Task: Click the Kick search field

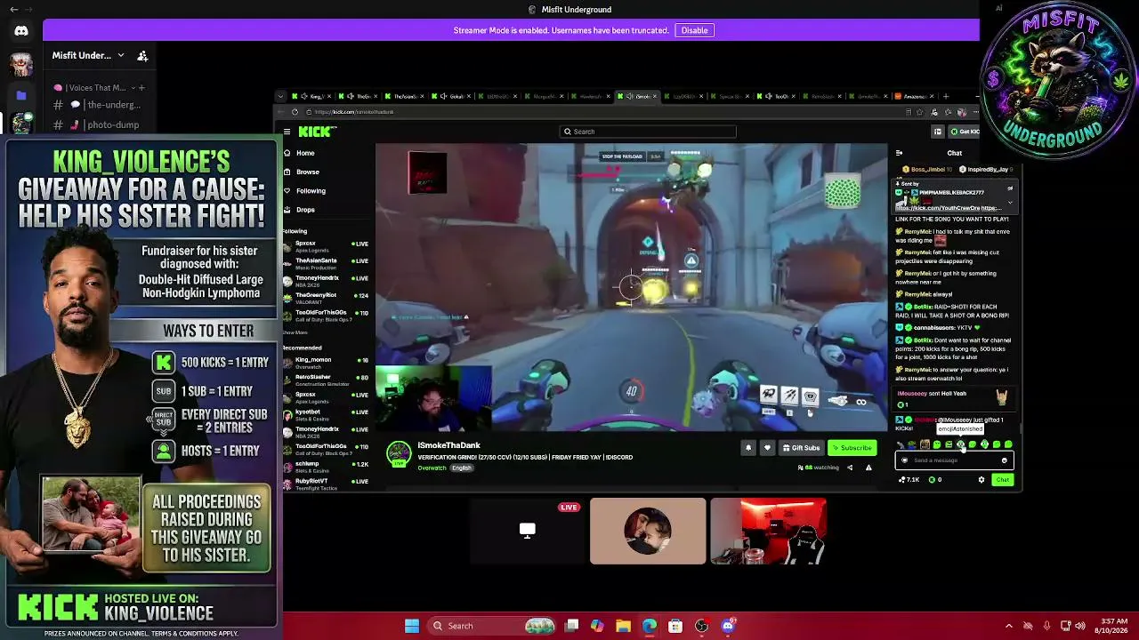Action: point(647,132)
